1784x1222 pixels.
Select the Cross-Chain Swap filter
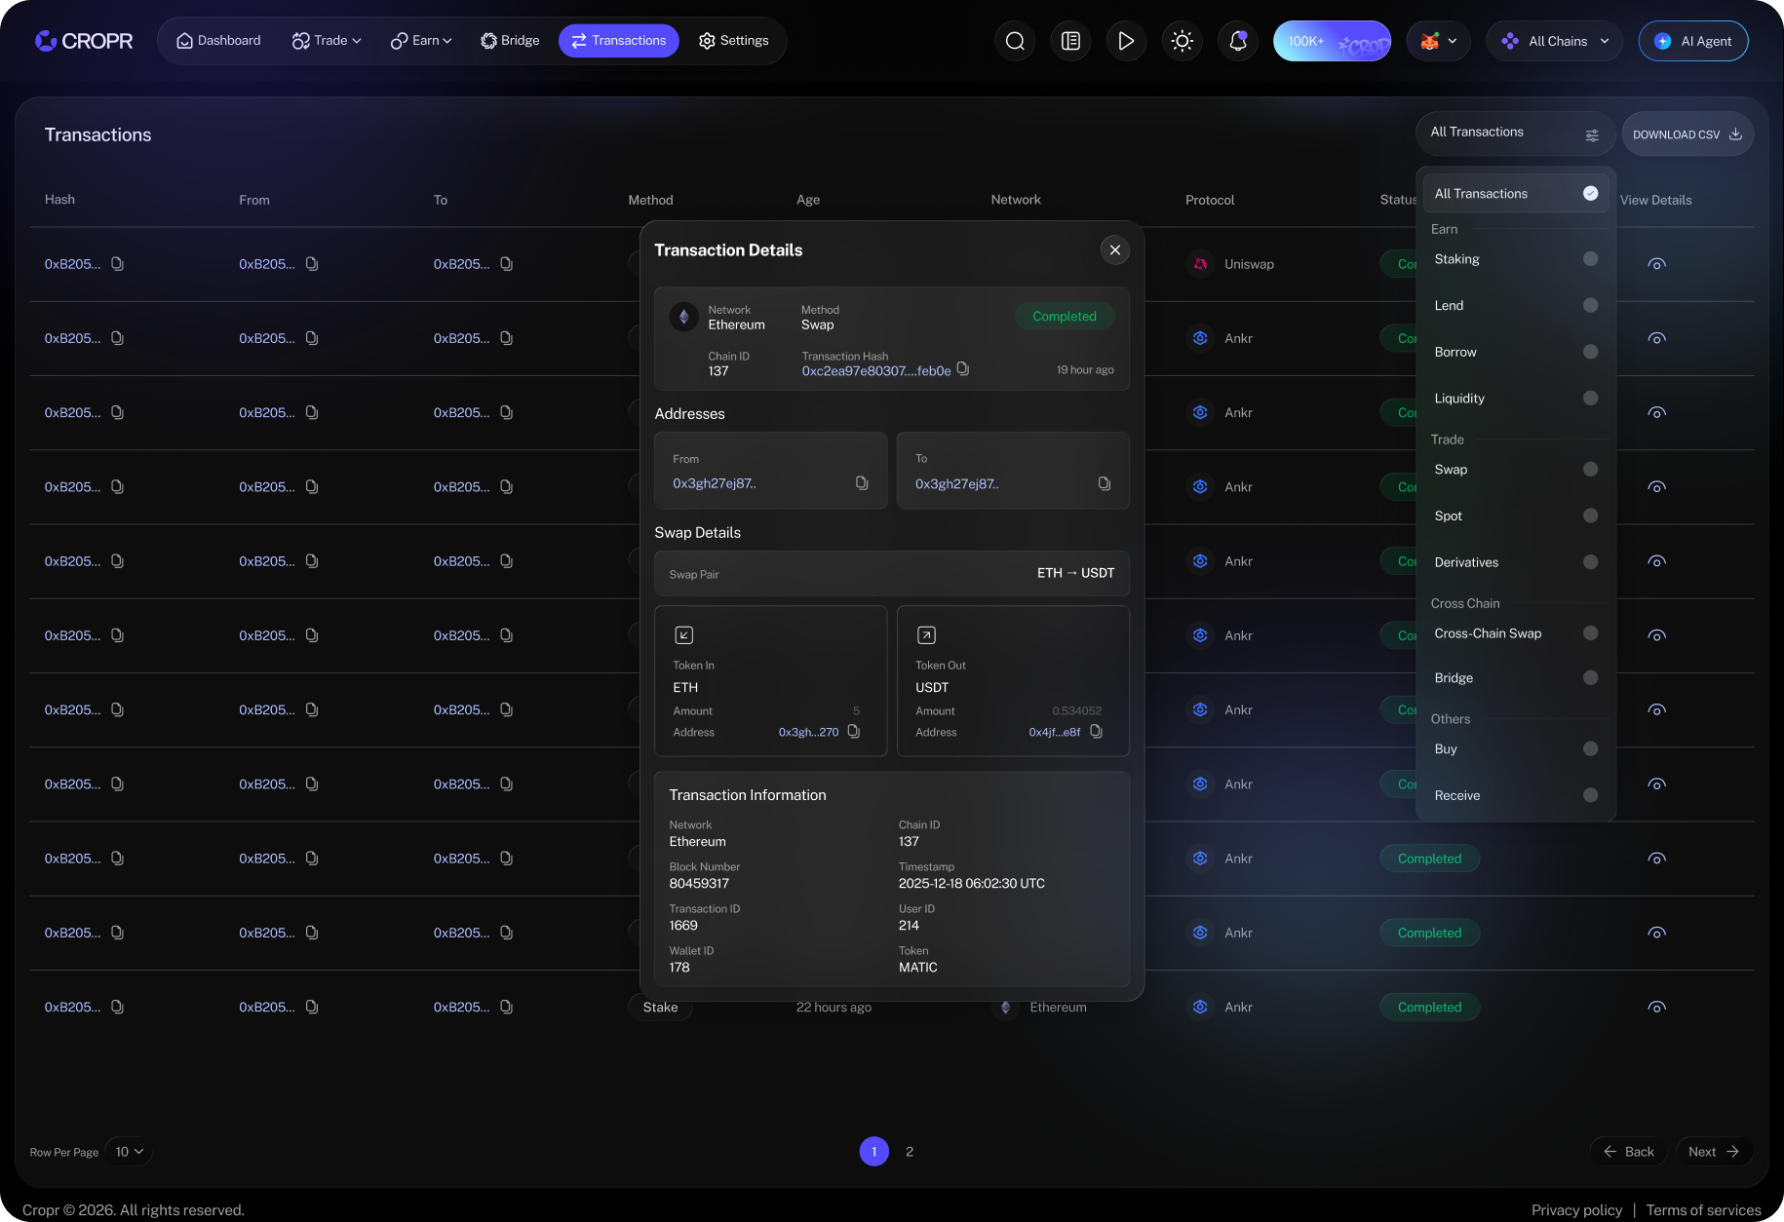[x=1515, y=633]
